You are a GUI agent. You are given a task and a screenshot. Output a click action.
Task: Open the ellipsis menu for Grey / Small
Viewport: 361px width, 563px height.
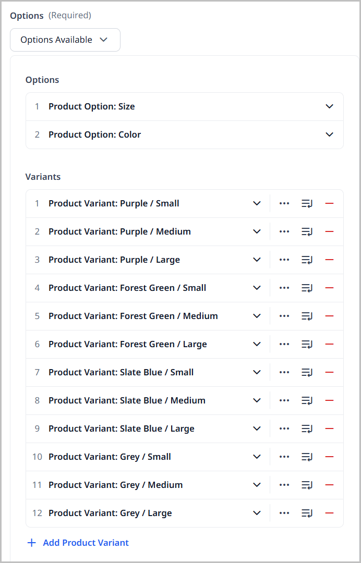(284, 457)
